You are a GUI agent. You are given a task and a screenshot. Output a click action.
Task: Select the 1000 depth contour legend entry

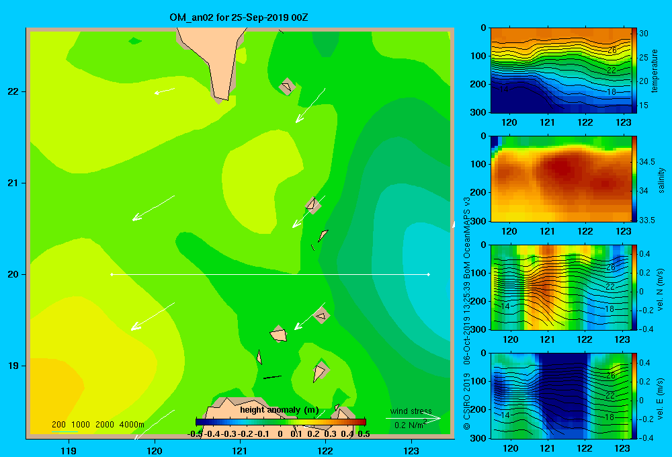coord(81,425)
